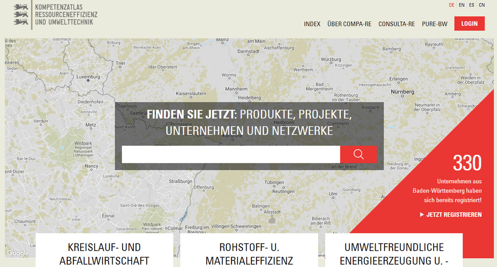
Task: Click Épinal label on the map
Action: [x=108, y=216]
